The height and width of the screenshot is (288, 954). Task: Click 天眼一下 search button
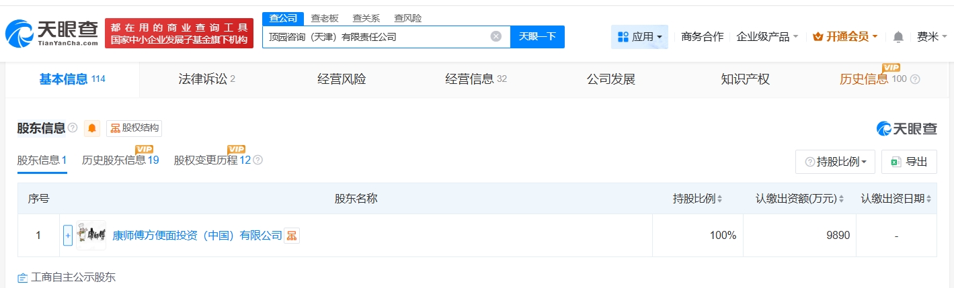(537, 36)
